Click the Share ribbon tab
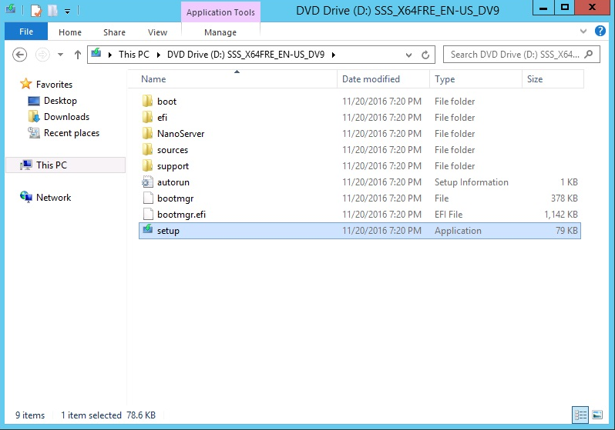 [x=114, y=32]
